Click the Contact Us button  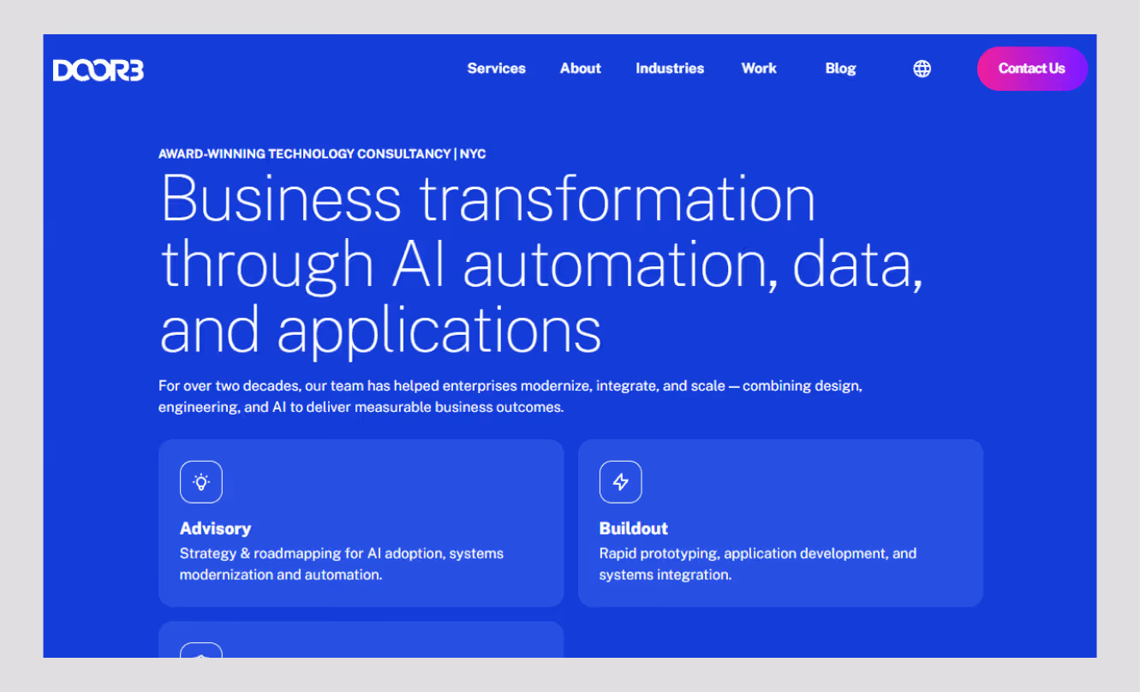[1032, 69]
